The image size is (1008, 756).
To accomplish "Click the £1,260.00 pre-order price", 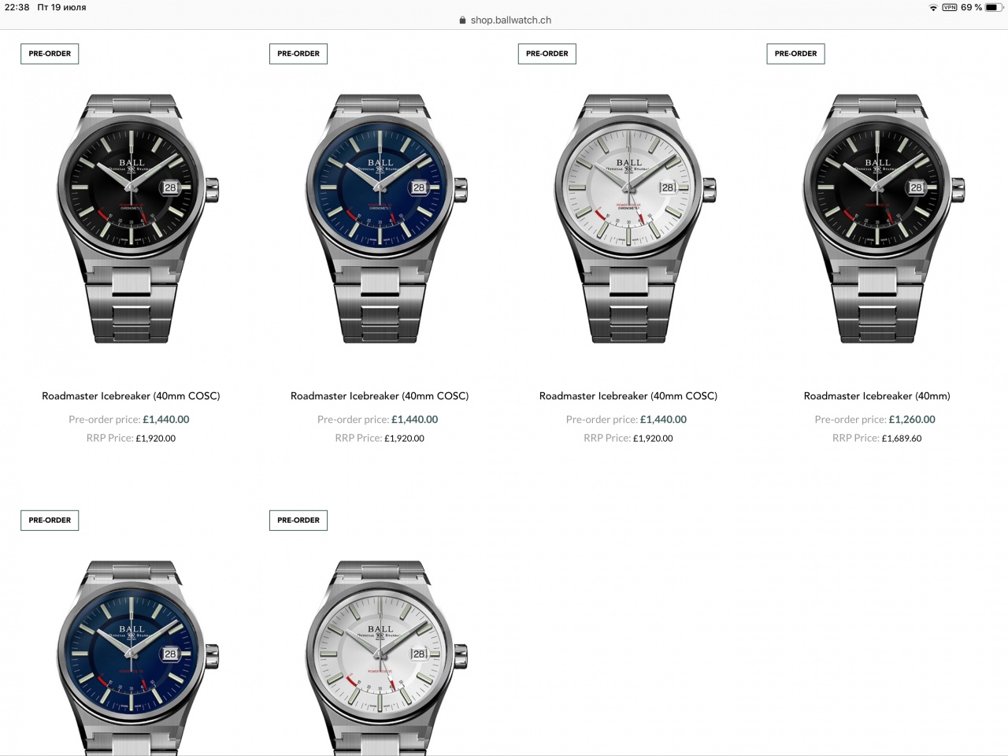I will (x=912, y=420).
